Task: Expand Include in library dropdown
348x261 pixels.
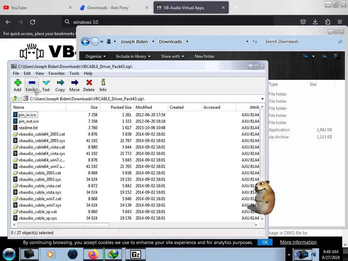Action: (x=133, y=56)
